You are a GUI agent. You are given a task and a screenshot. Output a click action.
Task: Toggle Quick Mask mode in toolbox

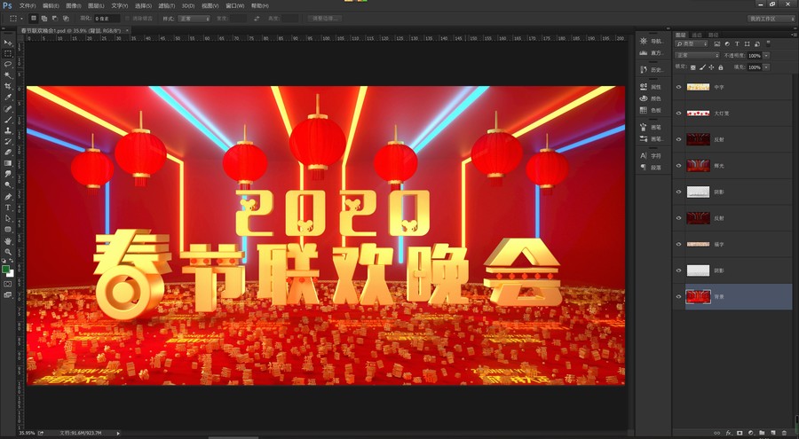coord(8,284)
